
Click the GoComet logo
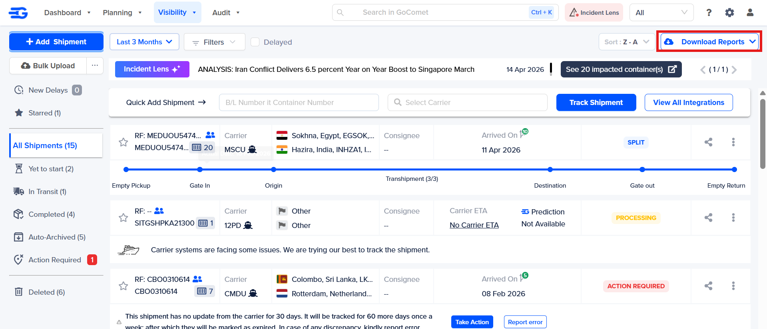pos(18,13)
